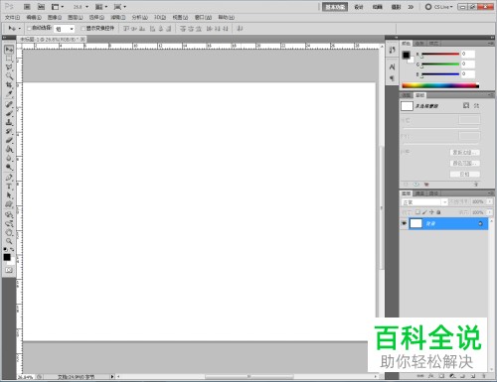This screenshot has width=497, height=382.
Task: Launch Bridge from the application bar
Action: point(27,7)
